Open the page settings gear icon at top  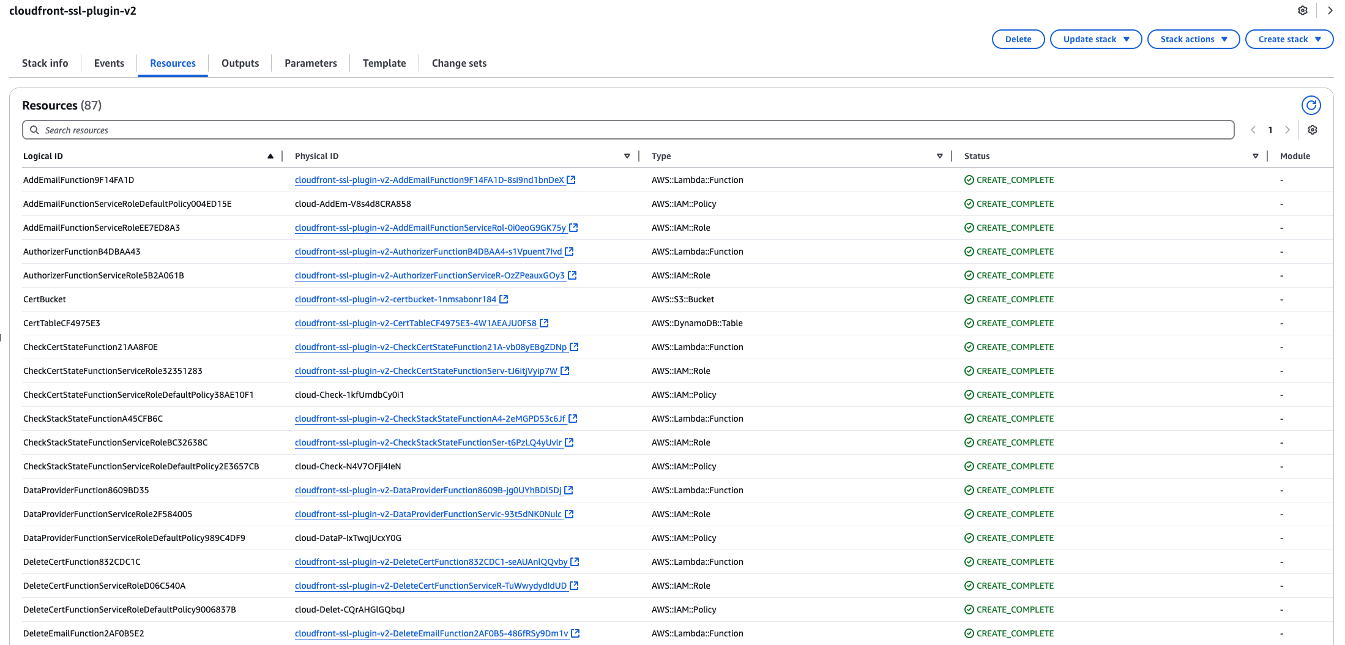(1303, 10)
